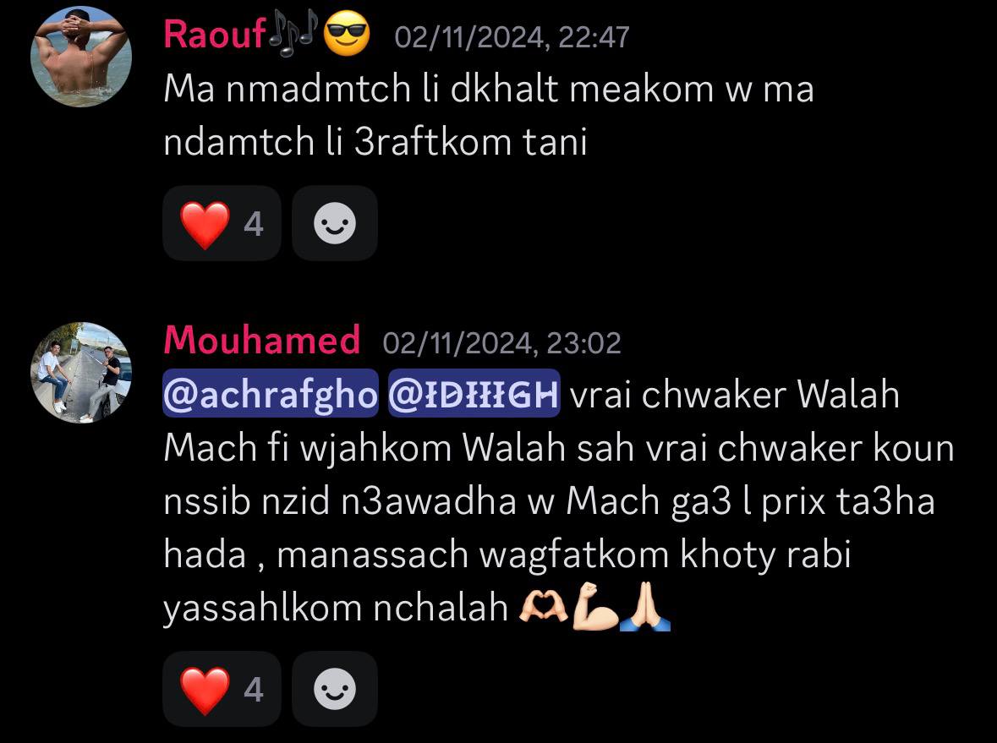Open Raouf's profile avatar picture
Screen dimensions: 997x743
click(x=81, y=56)
